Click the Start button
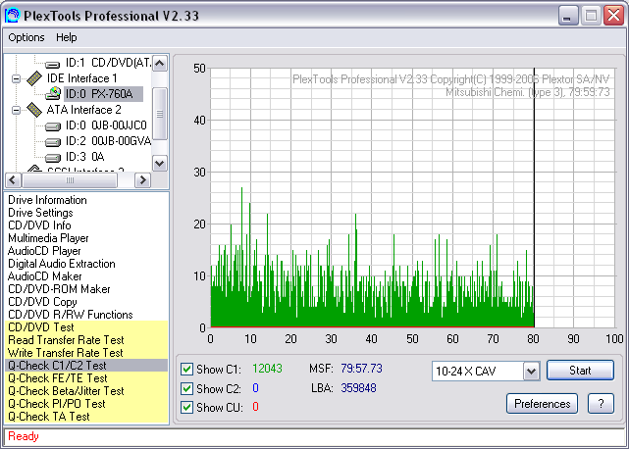The width and height of the screenshot is (629, 449). pyautogui.click(x=580, y=370)
